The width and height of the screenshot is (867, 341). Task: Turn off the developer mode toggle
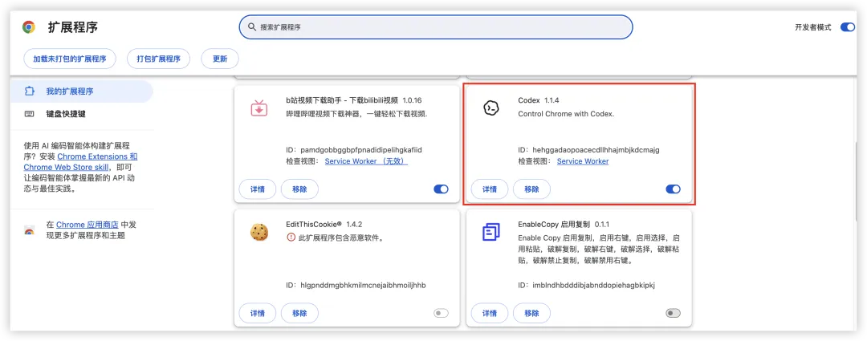pyautogui.click(x=847, y=27)
